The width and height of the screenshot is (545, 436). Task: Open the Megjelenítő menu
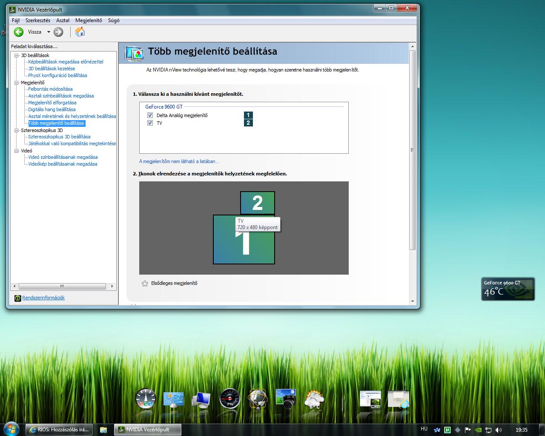coord(89,20)
